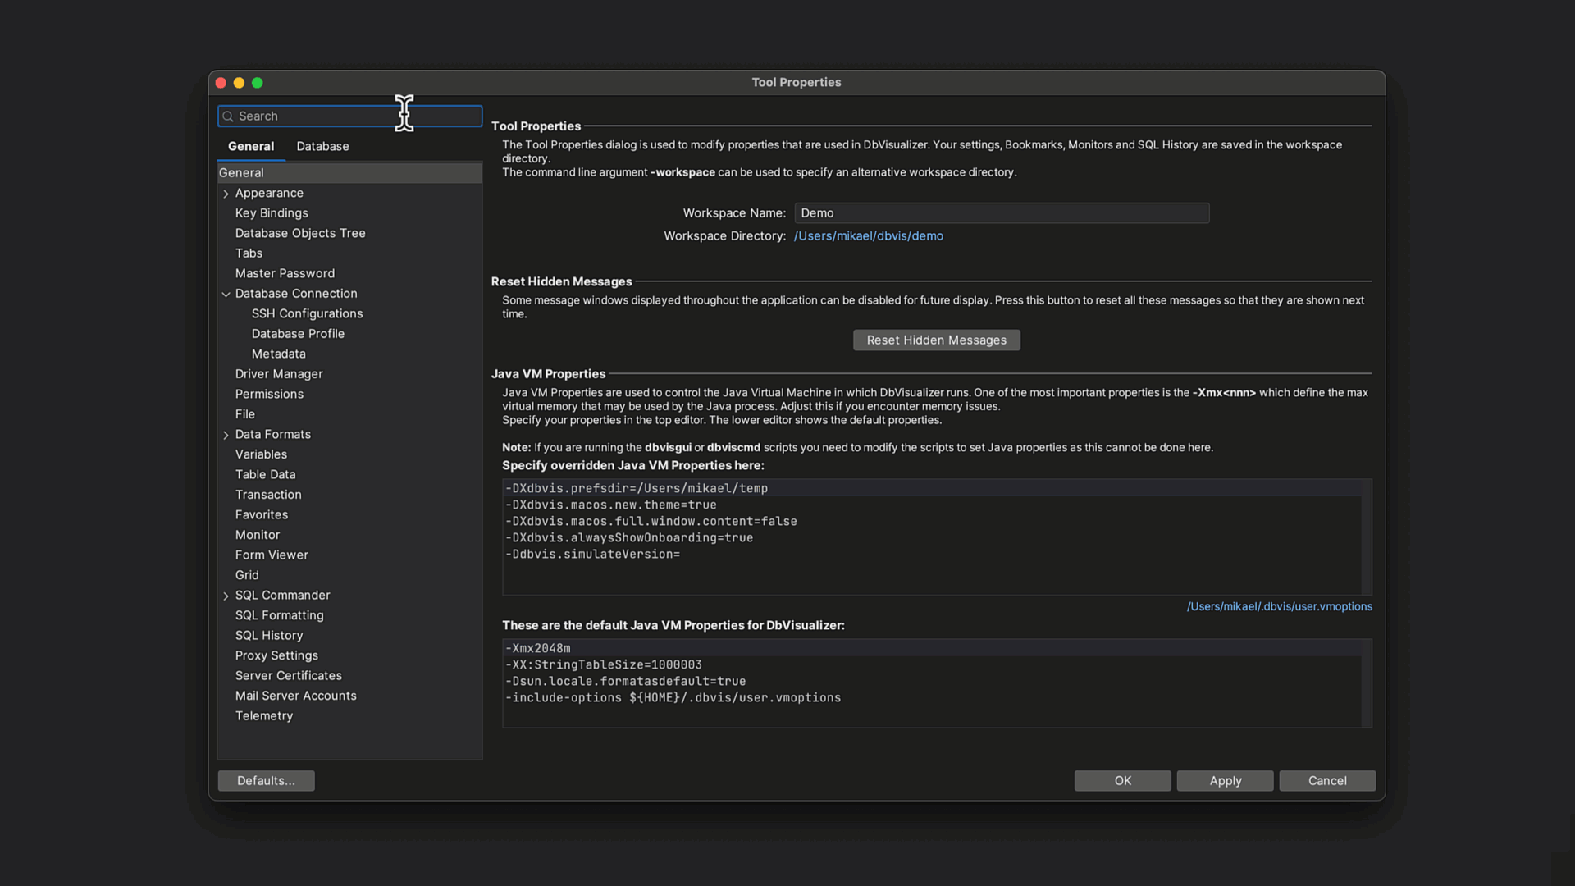This screenshot has width=1575, height=886.
Task: Expand the Data Formats chevron
Action: pyautogui.click(x=226, y=435)
